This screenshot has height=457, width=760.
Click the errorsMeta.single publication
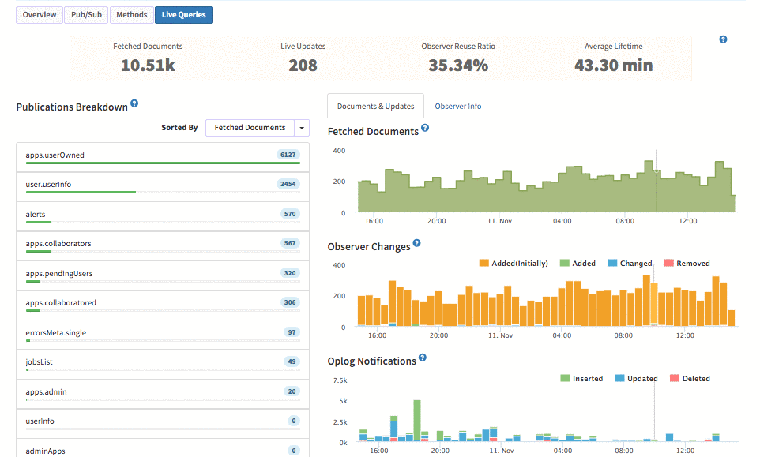click(162, 334)
